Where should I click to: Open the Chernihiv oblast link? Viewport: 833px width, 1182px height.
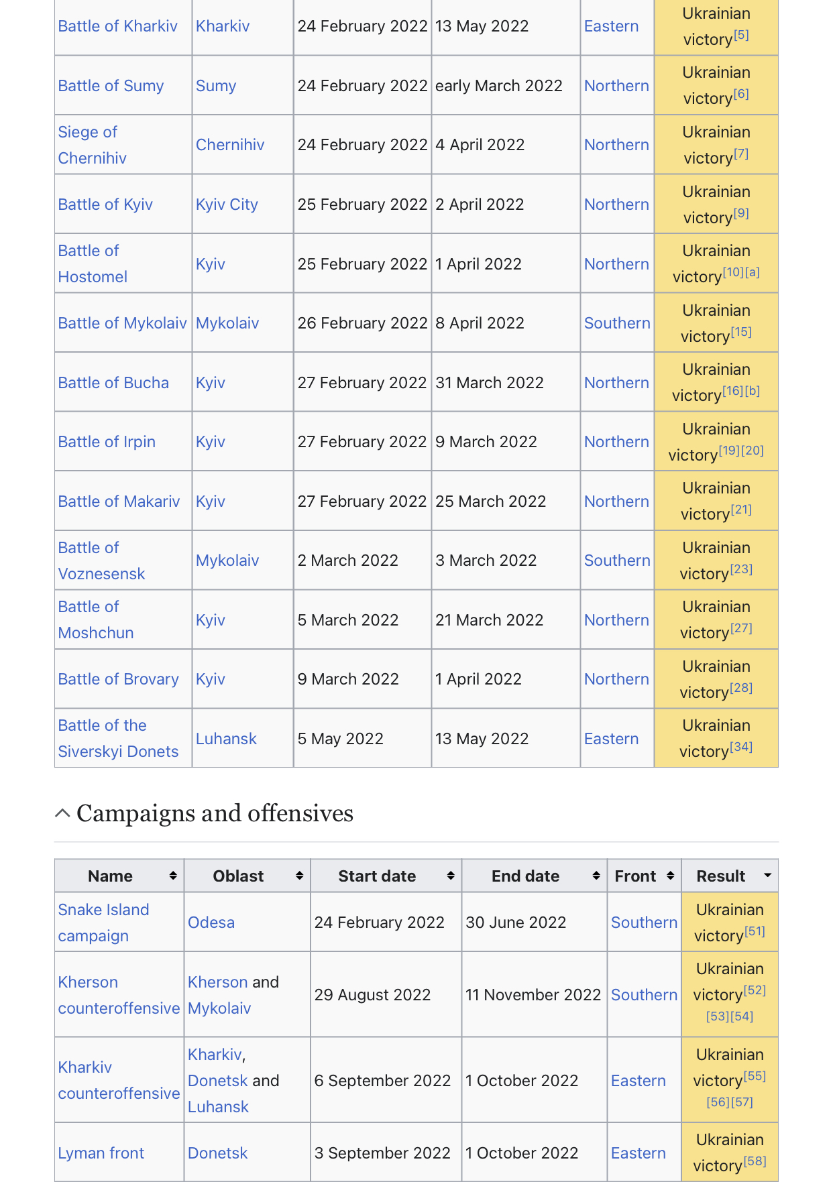click(230, 145)
